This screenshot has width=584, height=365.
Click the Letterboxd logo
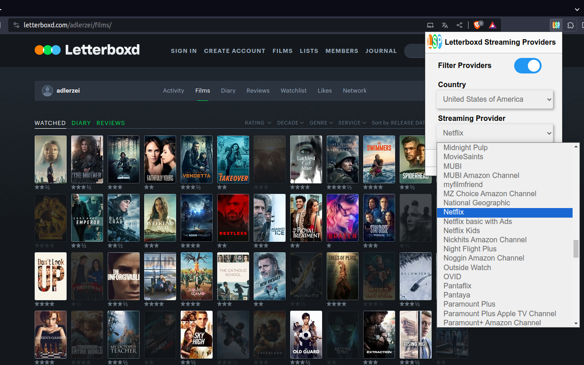click(87, 50)
